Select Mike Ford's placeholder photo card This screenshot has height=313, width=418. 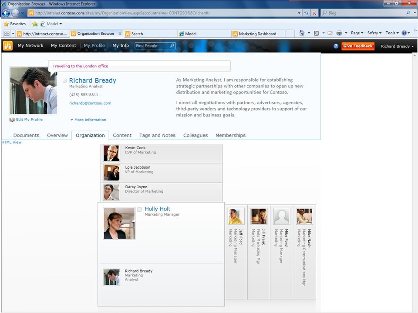(282, 216)
